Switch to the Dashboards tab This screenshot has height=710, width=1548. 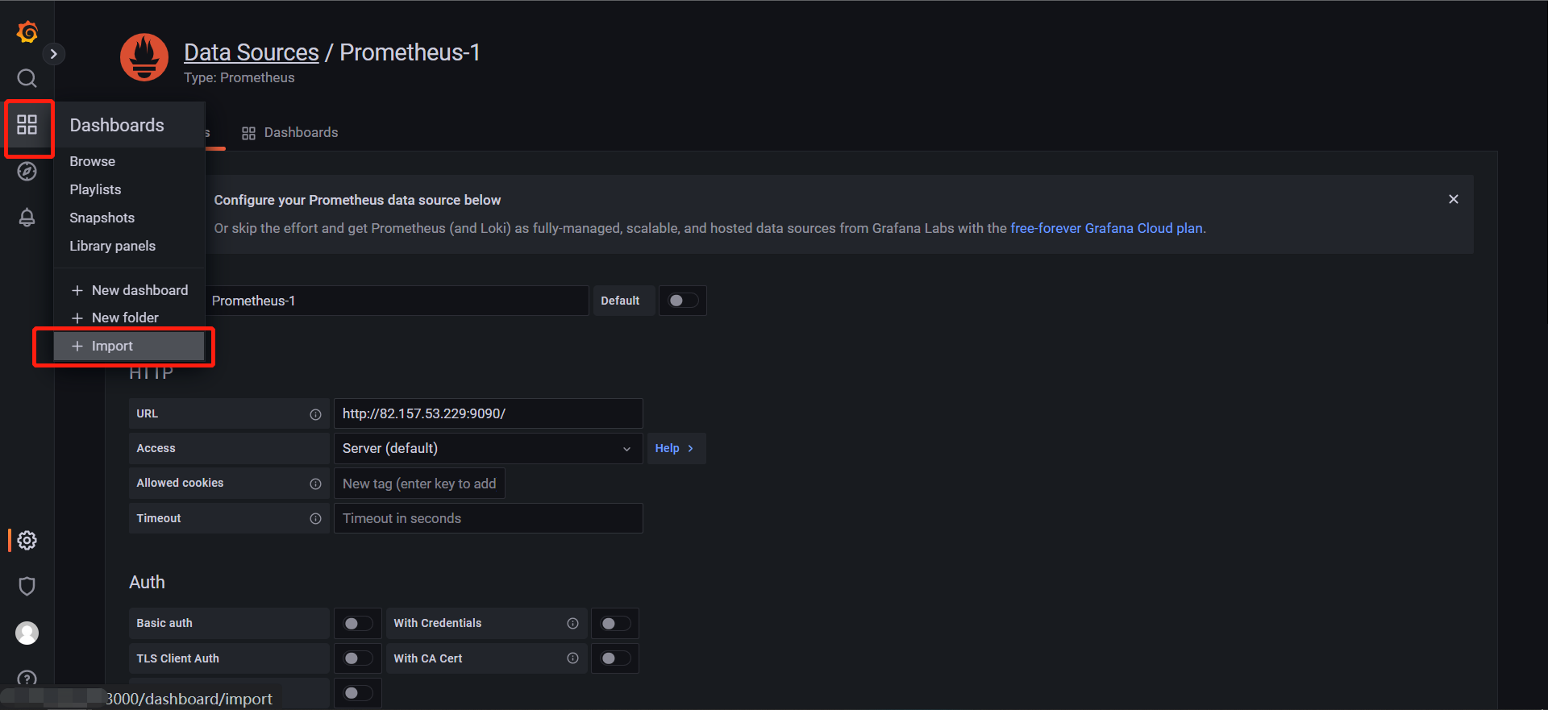point(290,133)
